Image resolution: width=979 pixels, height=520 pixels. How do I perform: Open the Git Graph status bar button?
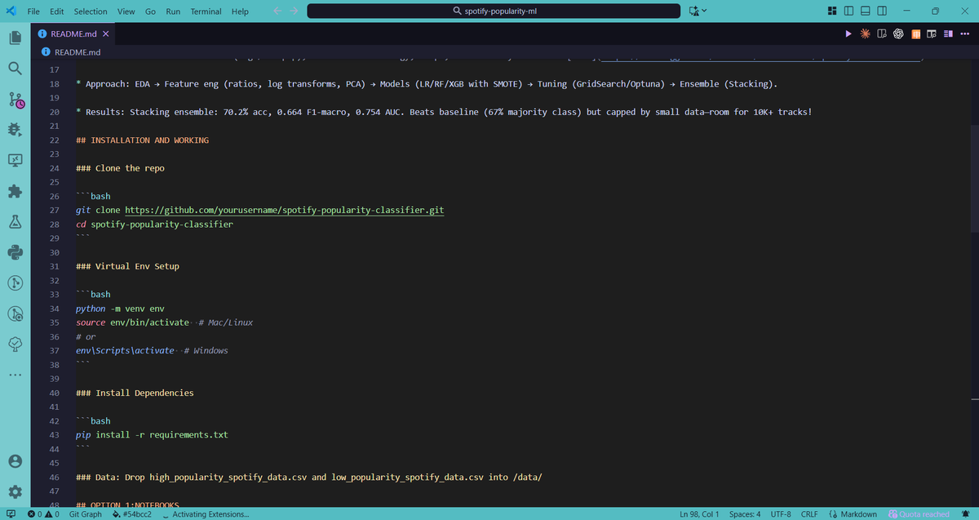[86, 514]
